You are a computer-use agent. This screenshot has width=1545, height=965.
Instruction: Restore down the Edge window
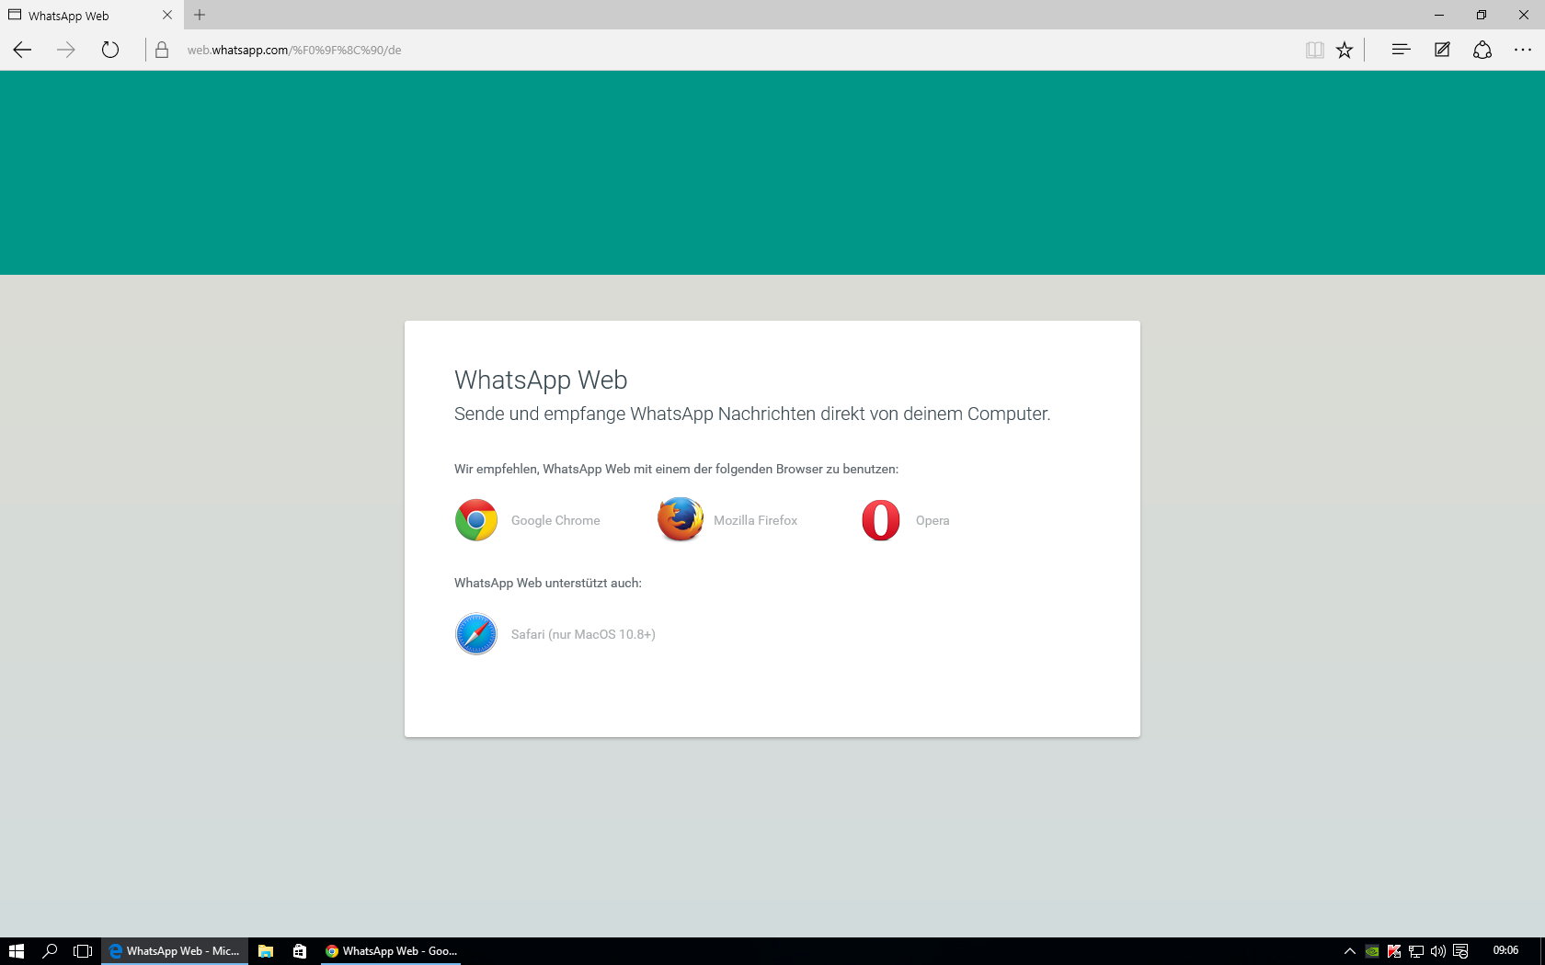tap(1482, 15)
